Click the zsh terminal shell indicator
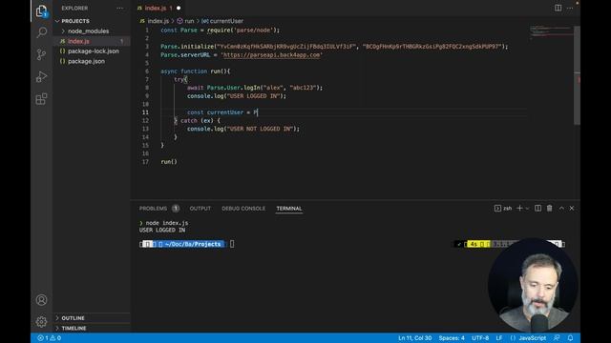Screen dimensions: 611x343 click(503, 209)
